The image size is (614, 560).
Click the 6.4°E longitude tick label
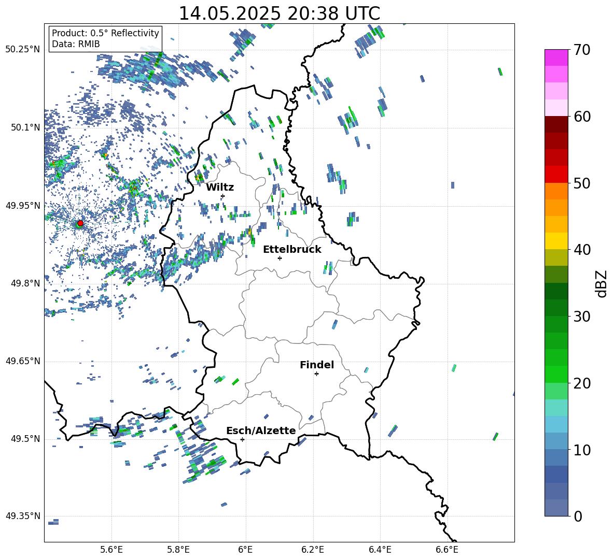coord(380,550)
